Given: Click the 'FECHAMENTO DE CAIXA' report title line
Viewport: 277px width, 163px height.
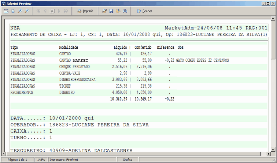Looking at the screenshot, I should point(139,35).
